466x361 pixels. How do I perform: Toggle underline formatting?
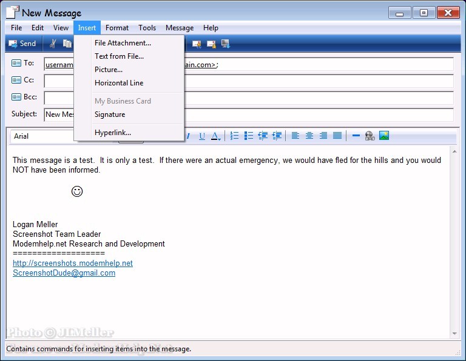point(202,136)
